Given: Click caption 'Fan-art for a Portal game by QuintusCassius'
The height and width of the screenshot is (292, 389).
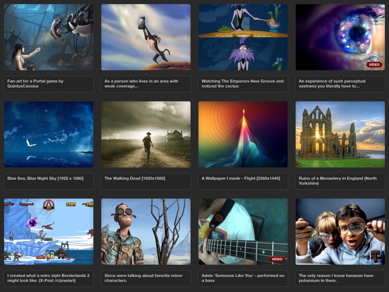Looking at the screenshot, I should 35,84.
